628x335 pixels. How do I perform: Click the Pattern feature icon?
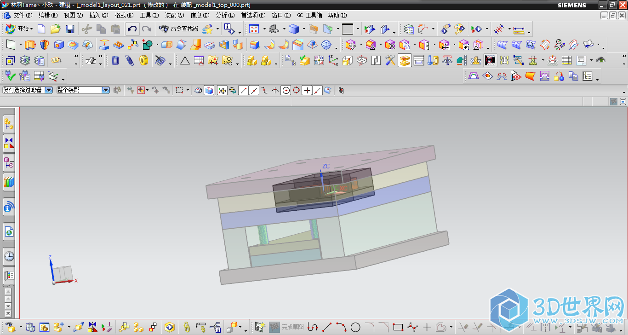coord(119,45)
